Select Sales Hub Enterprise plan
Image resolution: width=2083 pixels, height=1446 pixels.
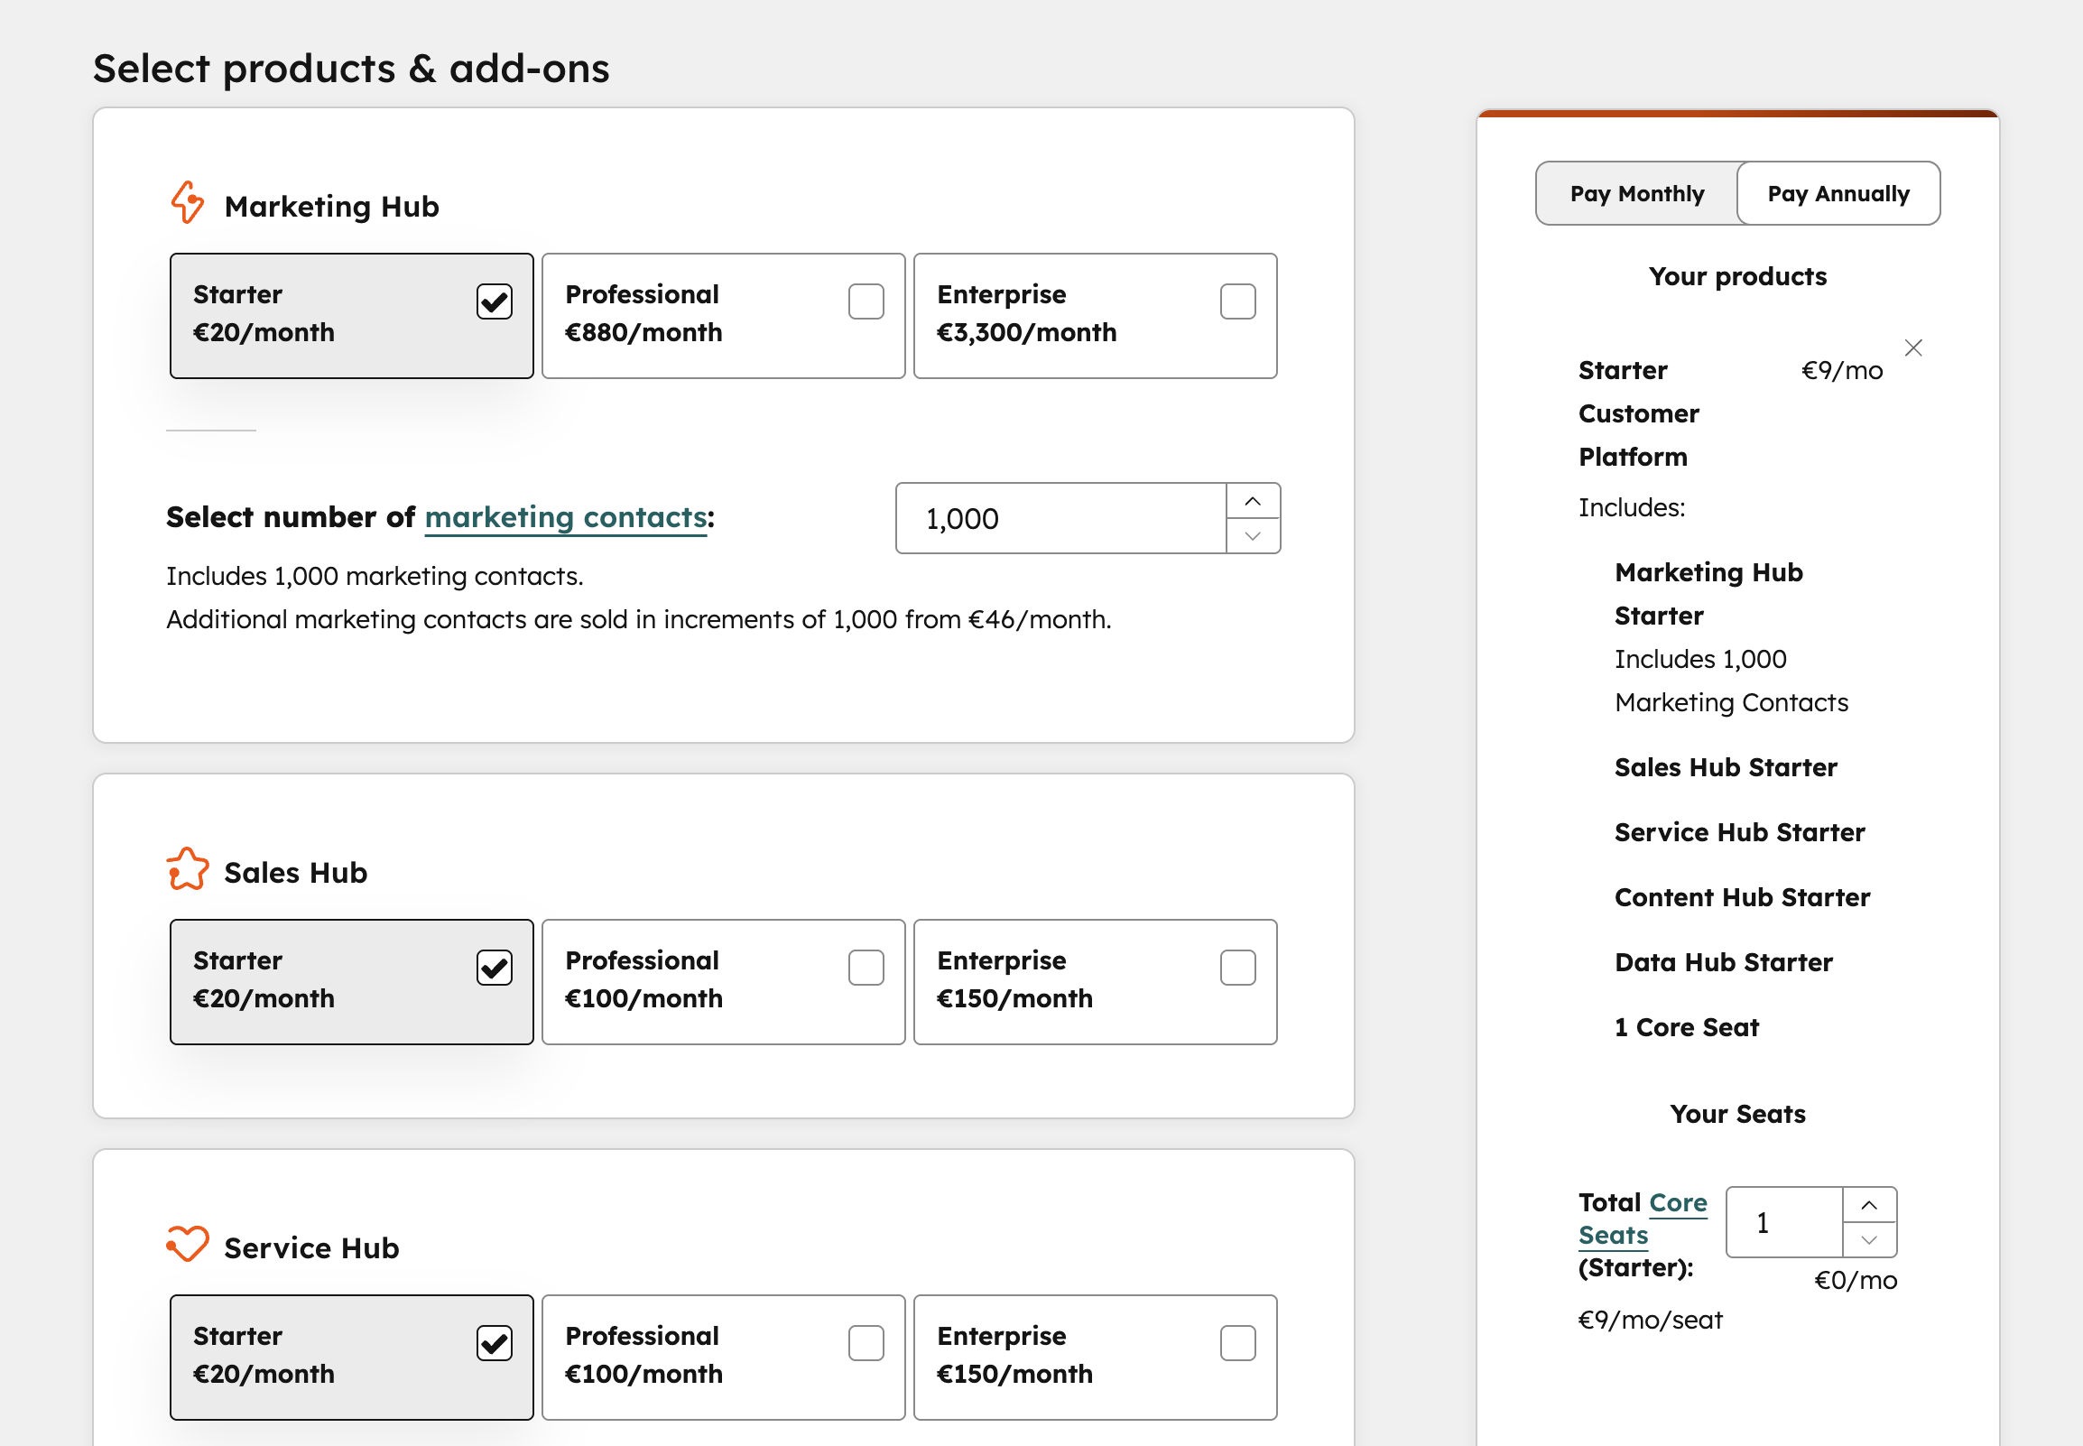(1238, 968)
